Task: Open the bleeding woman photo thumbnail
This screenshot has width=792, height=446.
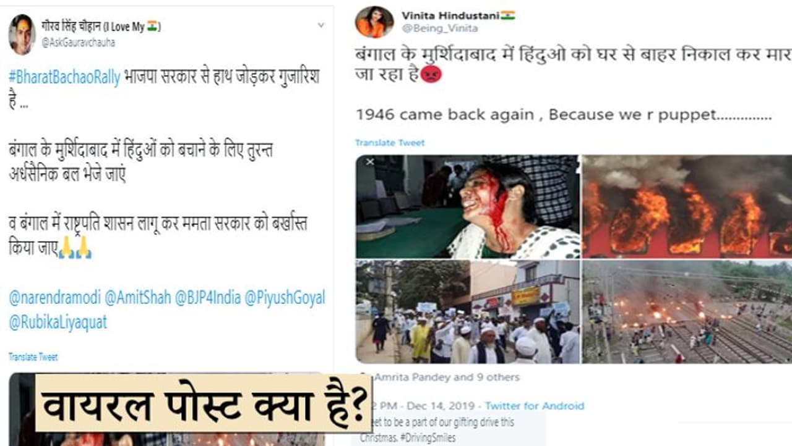Action: click(468, 206)
